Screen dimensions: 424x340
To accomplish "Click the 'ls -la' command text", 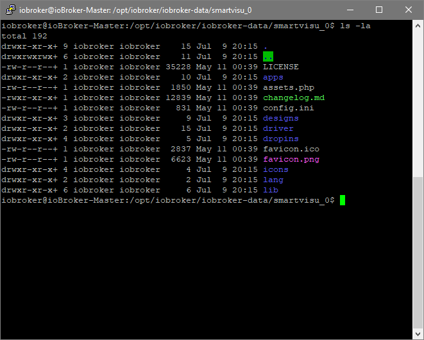I will pos(355,26).
